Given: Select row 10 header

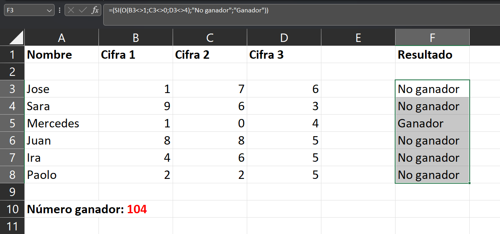Looking at the screenshot, I should coord(12,209).
